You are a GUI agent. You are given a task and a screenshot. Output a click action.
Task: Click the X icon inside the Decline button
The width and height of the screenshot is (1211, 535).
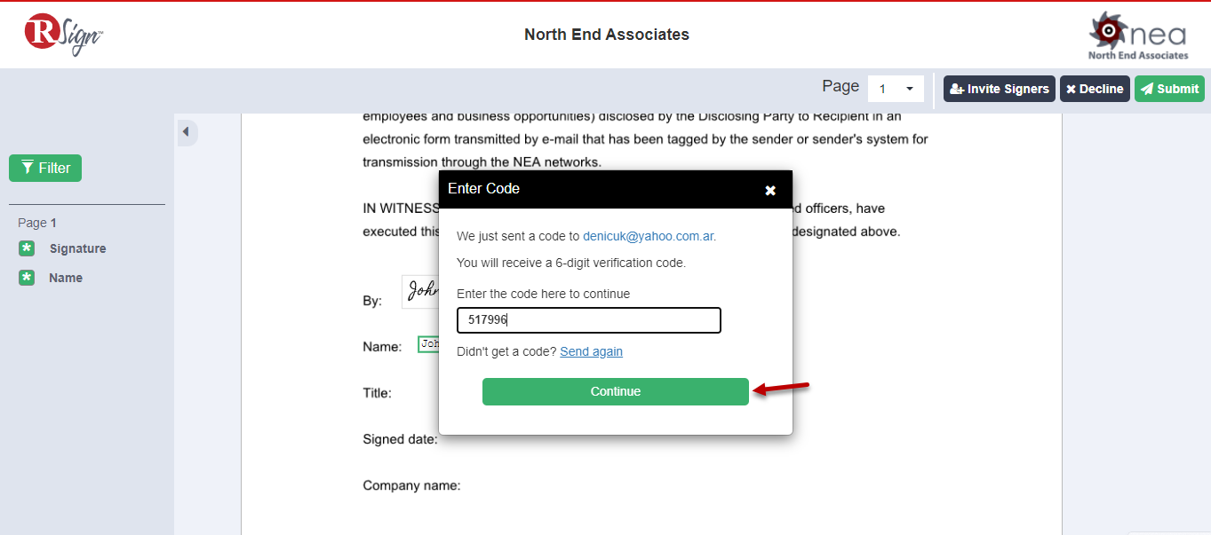pos(1072,89)
